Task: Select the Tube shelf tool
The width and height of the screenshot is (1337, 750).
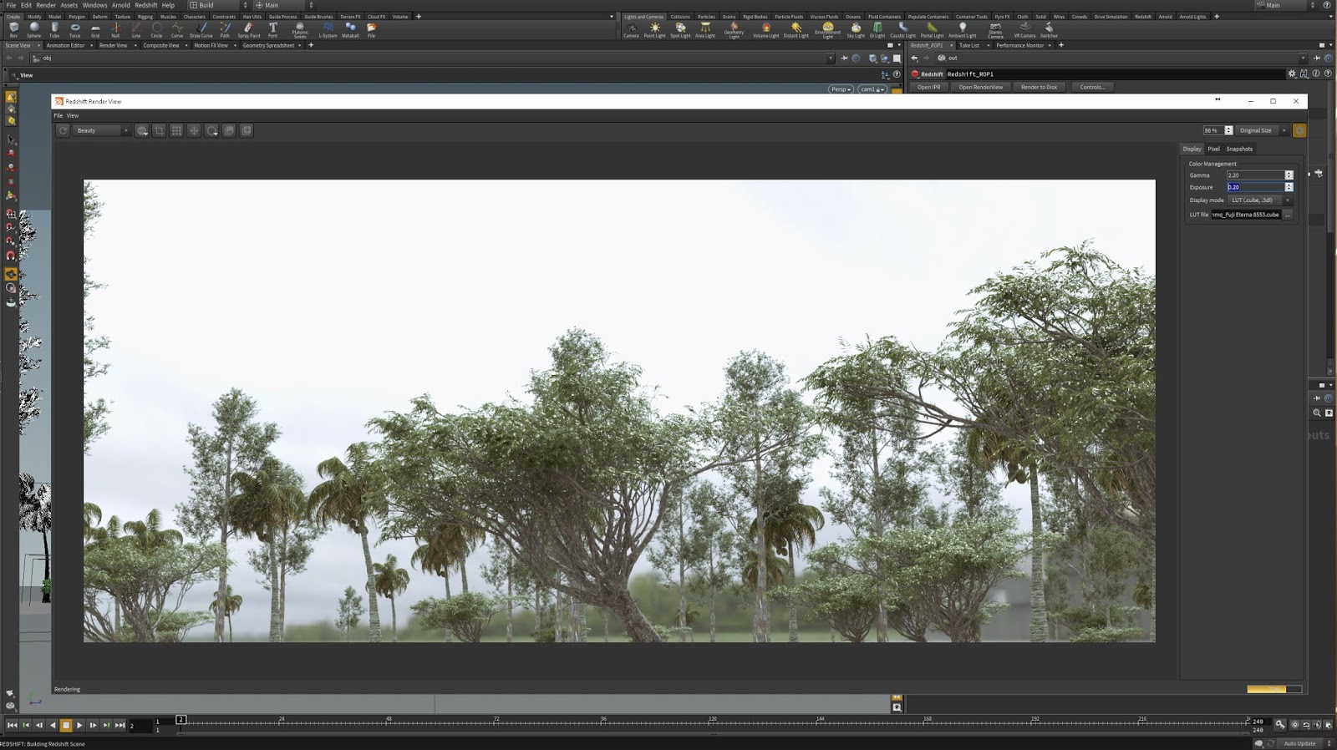Action: click(x=54, y=30)
